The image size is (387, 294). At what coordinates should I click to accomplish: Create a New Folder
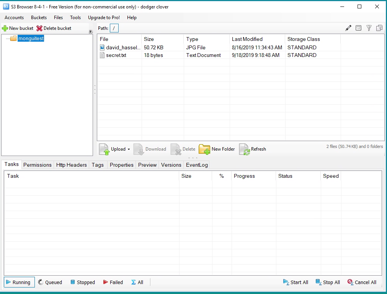(217, 149)
